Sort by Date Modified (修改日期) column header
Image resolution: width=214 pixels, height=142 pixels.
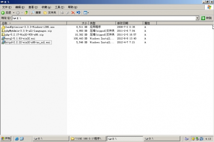pos(129,23)
